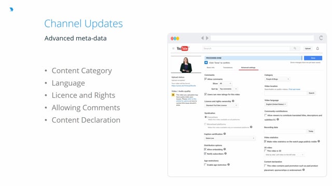Click help icon beside License and rights ownership

pos(233,101)
